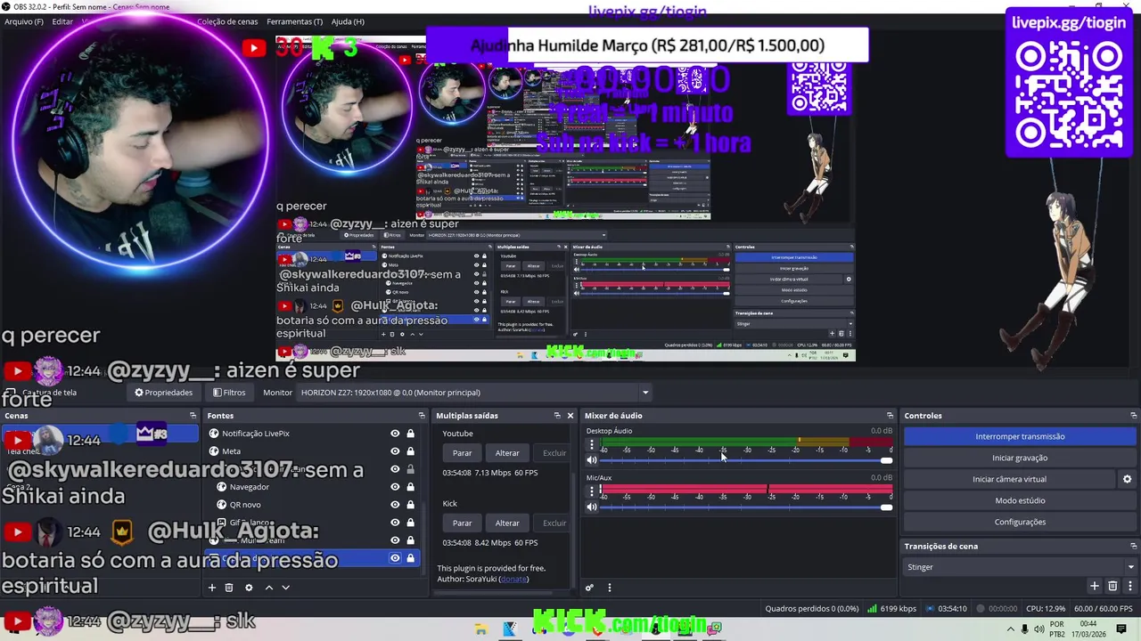Add a new source with plus icon
The image size is (1141, 641).
tap(212, 588)
